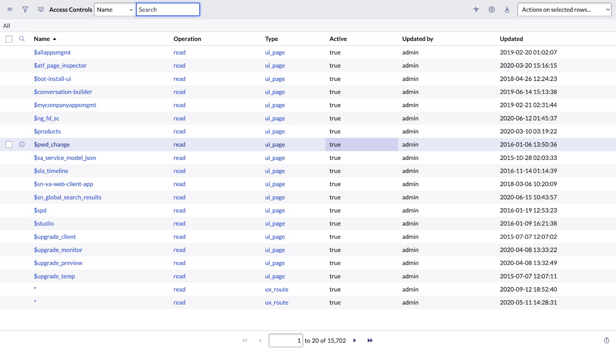Preview the $pwd_change record info icon
The image size is (616, 350).
(22, 145)
